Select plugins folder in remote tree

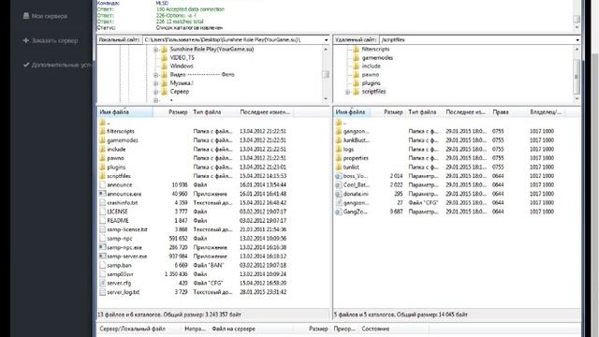(x=371, y=83)
